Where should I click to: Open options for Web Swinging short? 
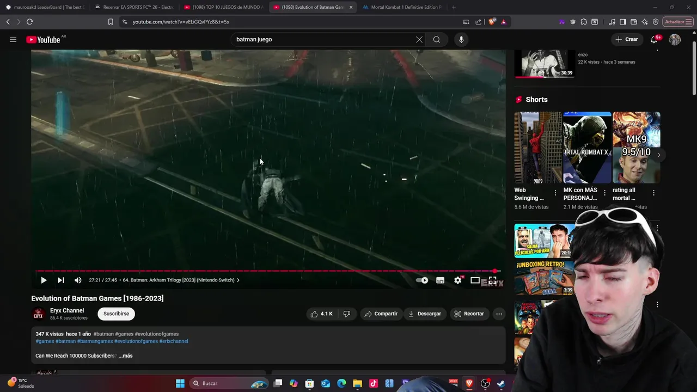tap(555, 193)
